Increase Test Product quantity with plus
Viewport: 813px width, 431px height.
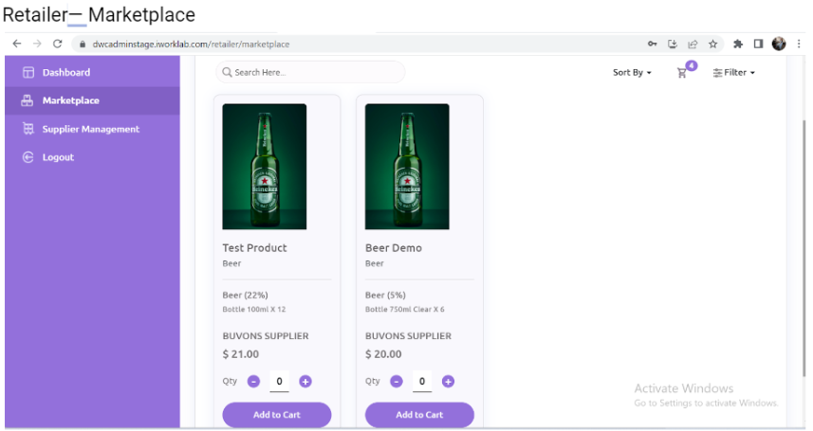pos(305,382)
